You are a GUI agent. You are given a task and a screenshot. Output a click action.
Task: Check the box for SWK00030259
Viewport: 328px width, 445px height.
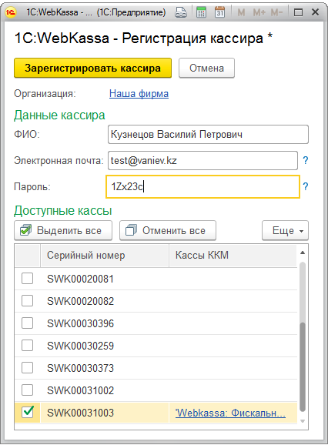tap(27, 346)
